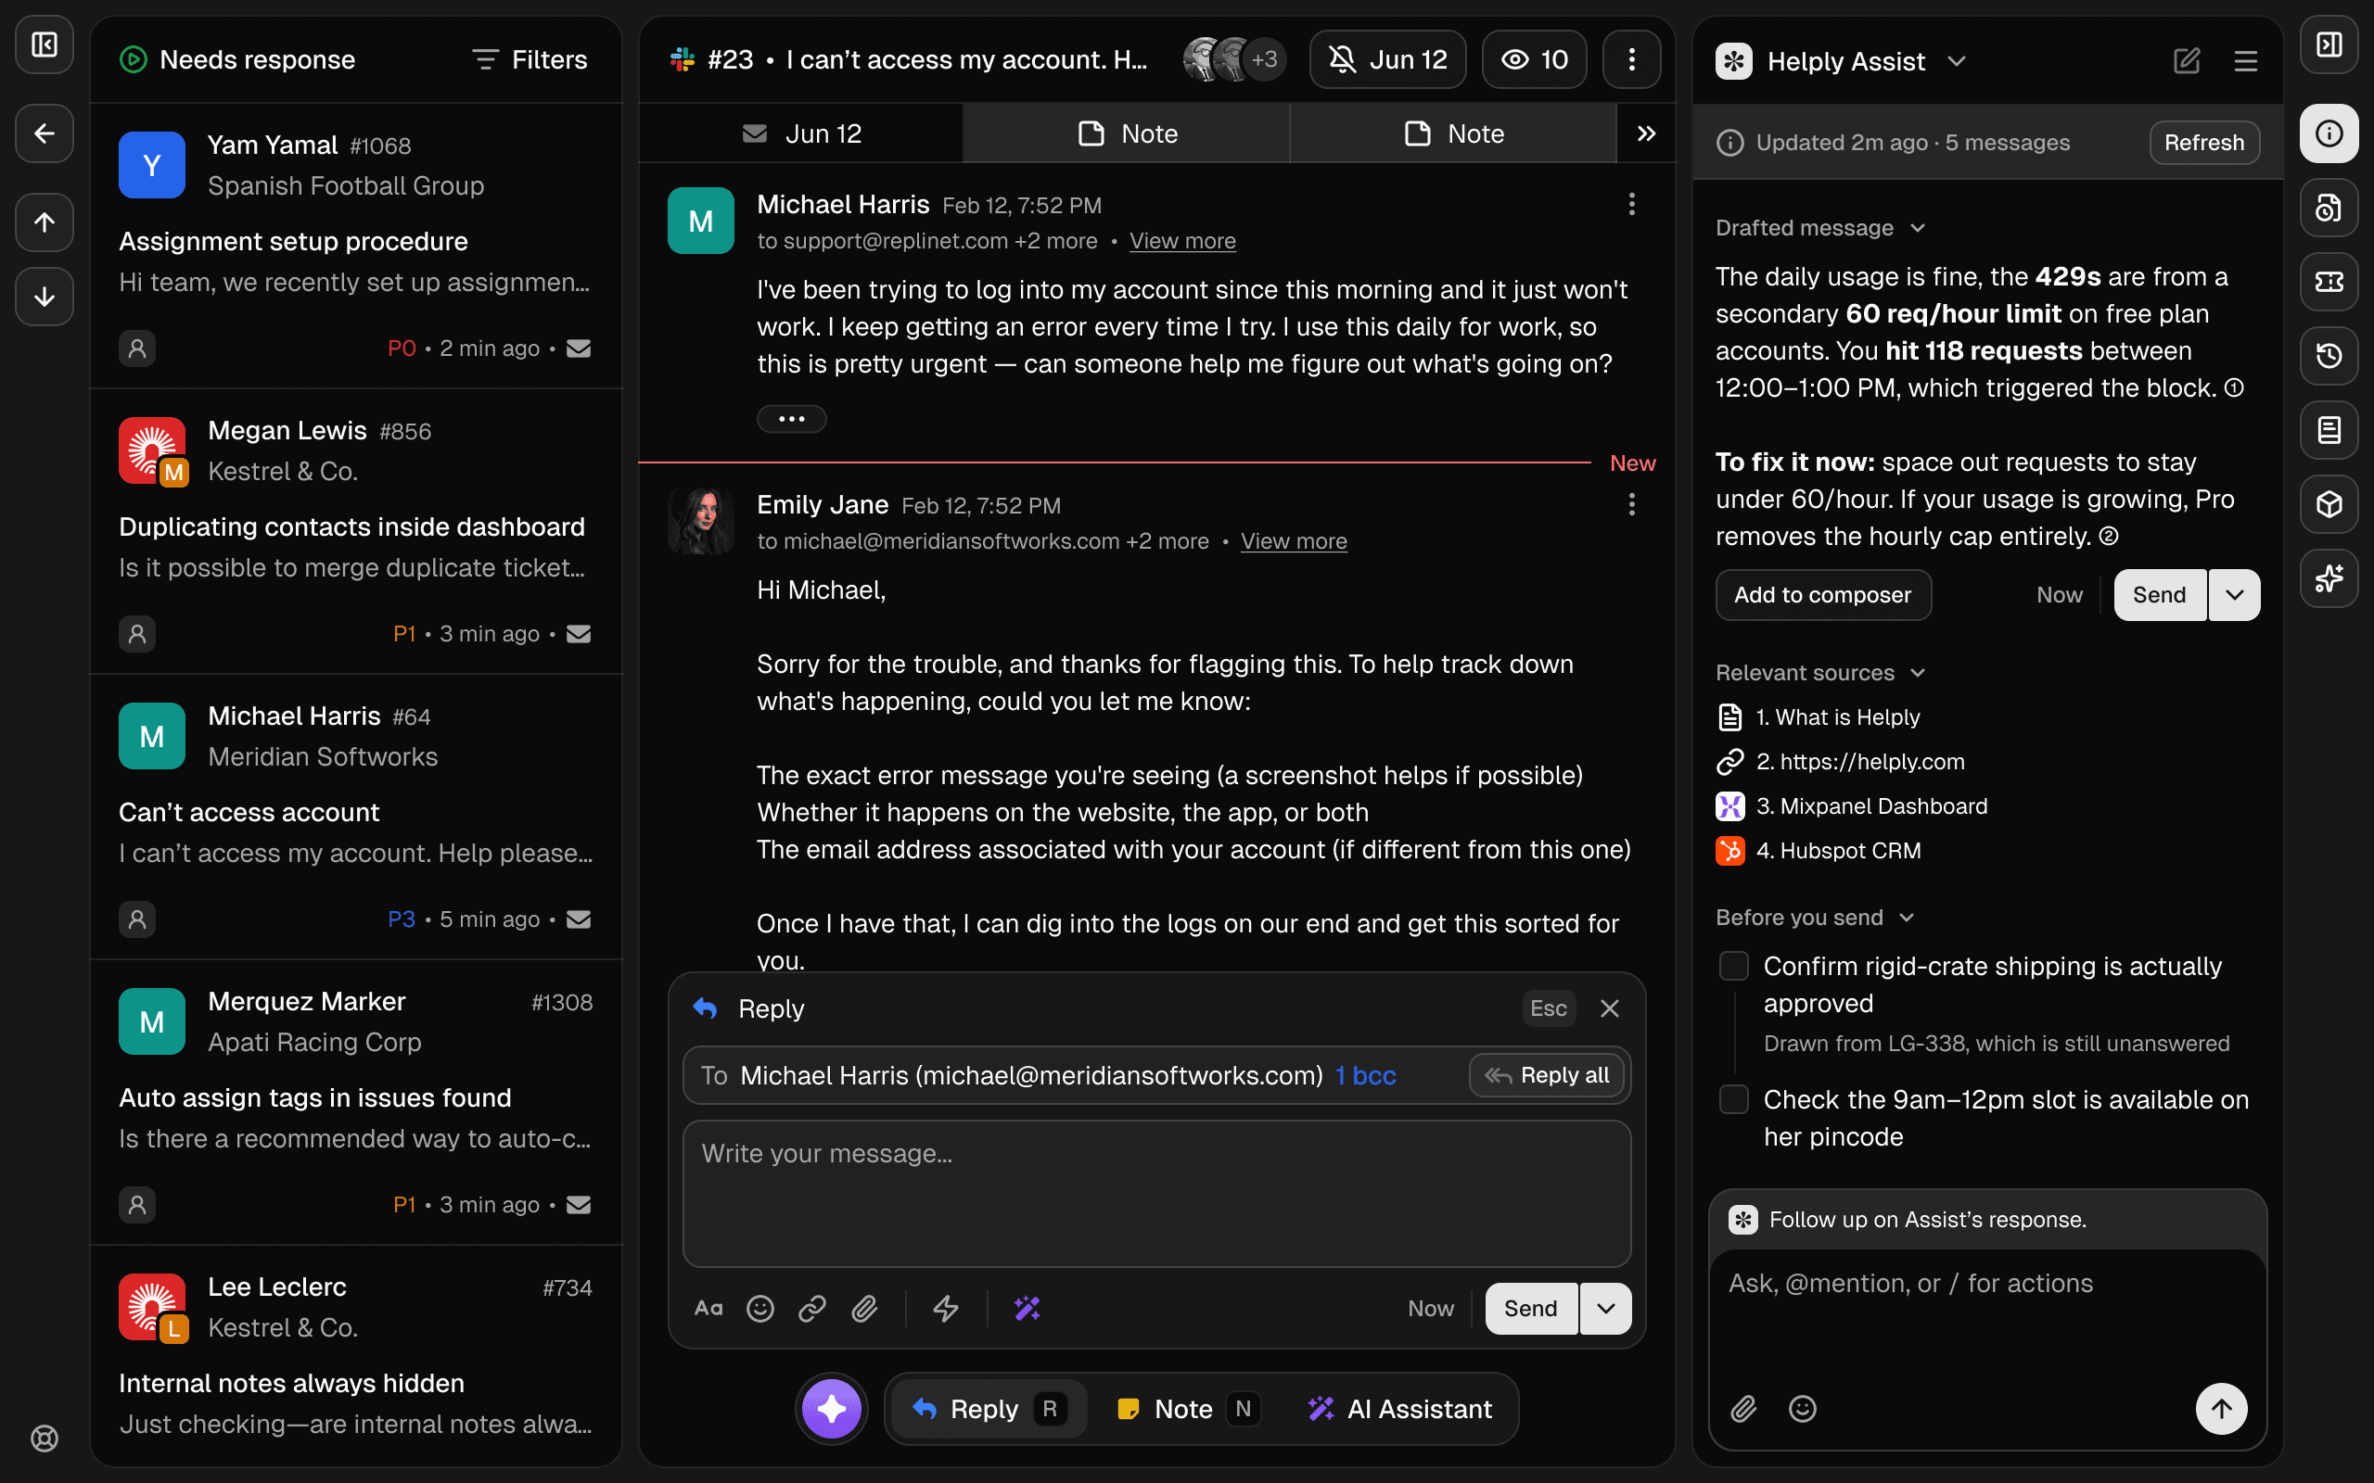2374x1483 pixels.
Task: Collapse the Before you send section
Action: [x=1815, y=918]
